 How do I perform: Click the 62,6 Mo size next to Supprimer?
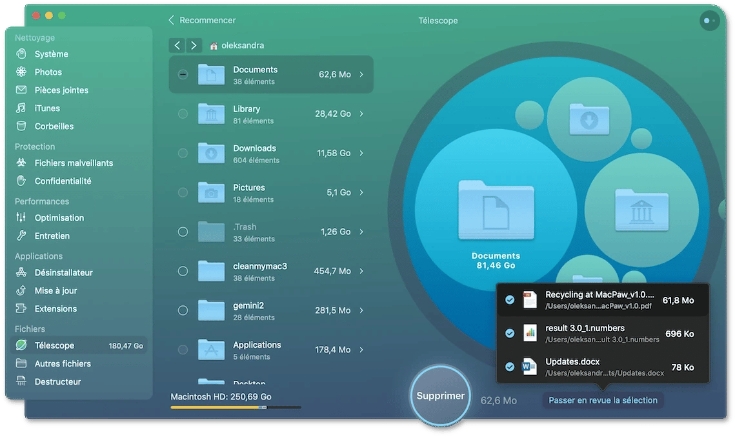point(499,400)
